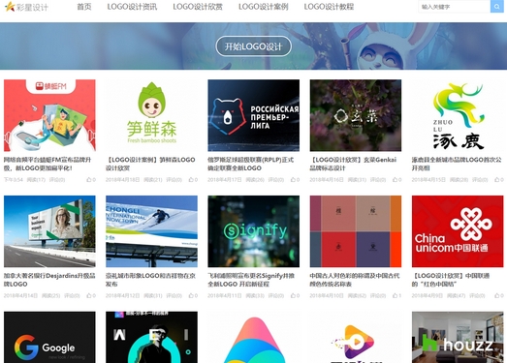Open 加拿大著名银行Desjardins升级 article title
The height and width of the screenshot is (363, 507).
[49, 280]
